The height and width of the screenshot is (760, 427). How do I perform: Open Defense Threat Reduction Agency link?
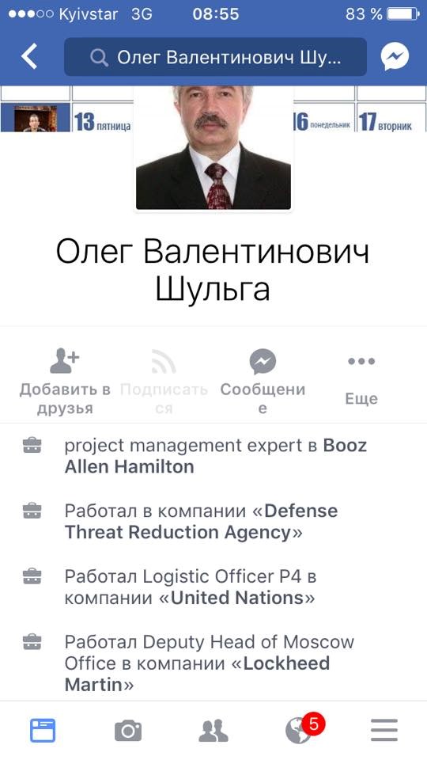coord(201,522)
